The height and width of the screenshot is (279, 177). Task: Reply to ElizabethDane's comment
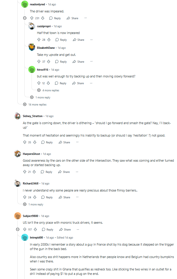[x=61, y=61]
